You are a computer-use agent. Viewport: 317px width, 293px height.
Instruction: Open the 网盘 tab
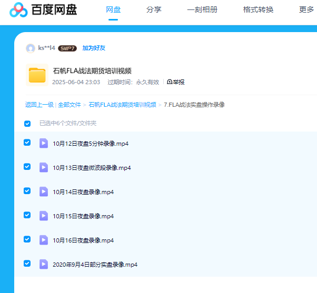[113, 10]
